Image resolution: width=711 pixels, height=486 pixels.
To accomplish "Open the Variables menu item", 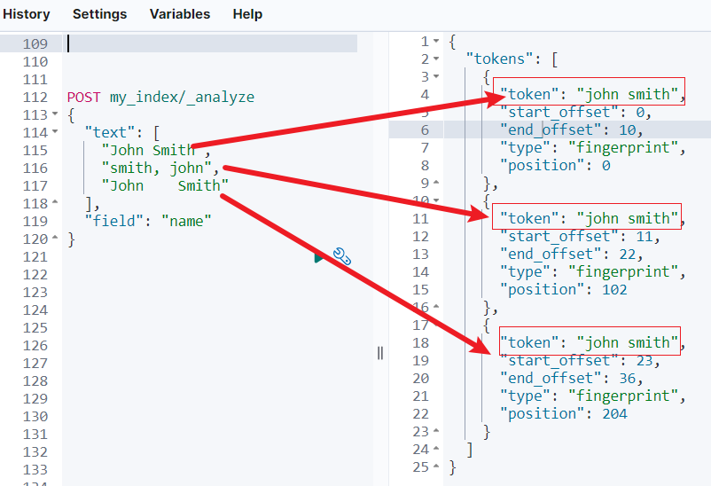I will pyautogui.click(x=180, y=14).
